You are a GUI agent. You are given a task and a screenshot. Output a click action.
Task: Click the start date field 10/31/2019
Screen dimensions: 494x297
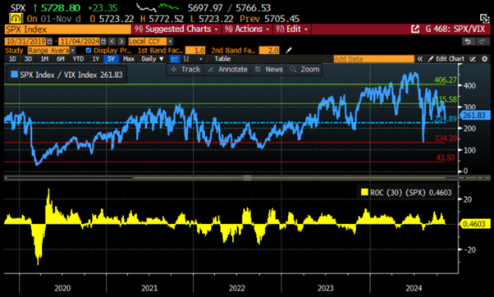click(x=25, y=41)
